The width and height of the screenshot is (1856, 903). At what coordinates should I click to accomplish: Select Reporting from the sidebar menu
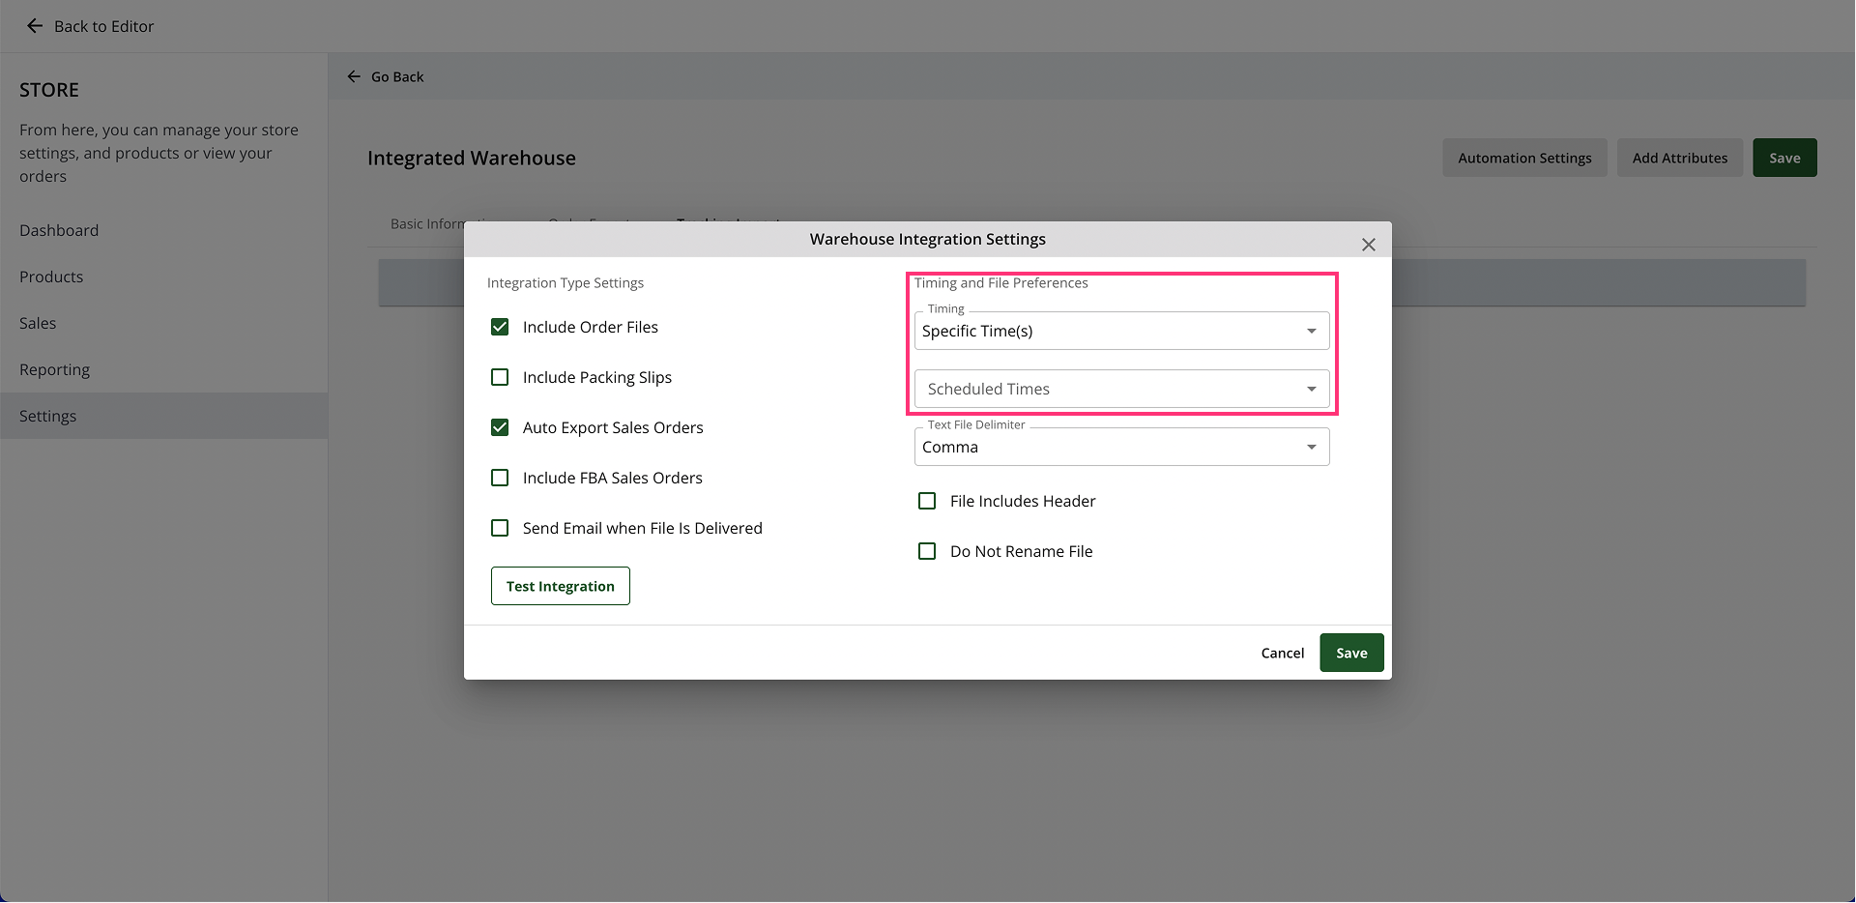pos(54,369)
